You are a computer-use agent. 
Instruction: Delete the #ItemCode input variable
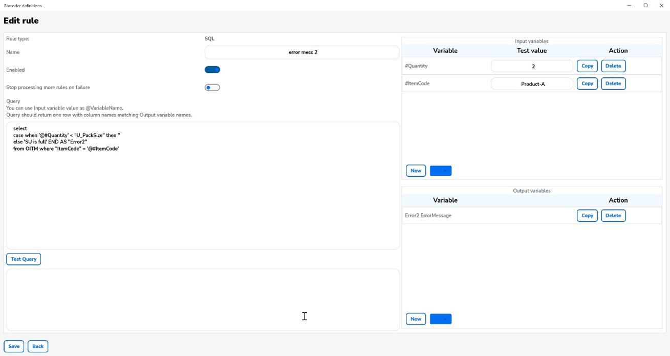(613, 83)
